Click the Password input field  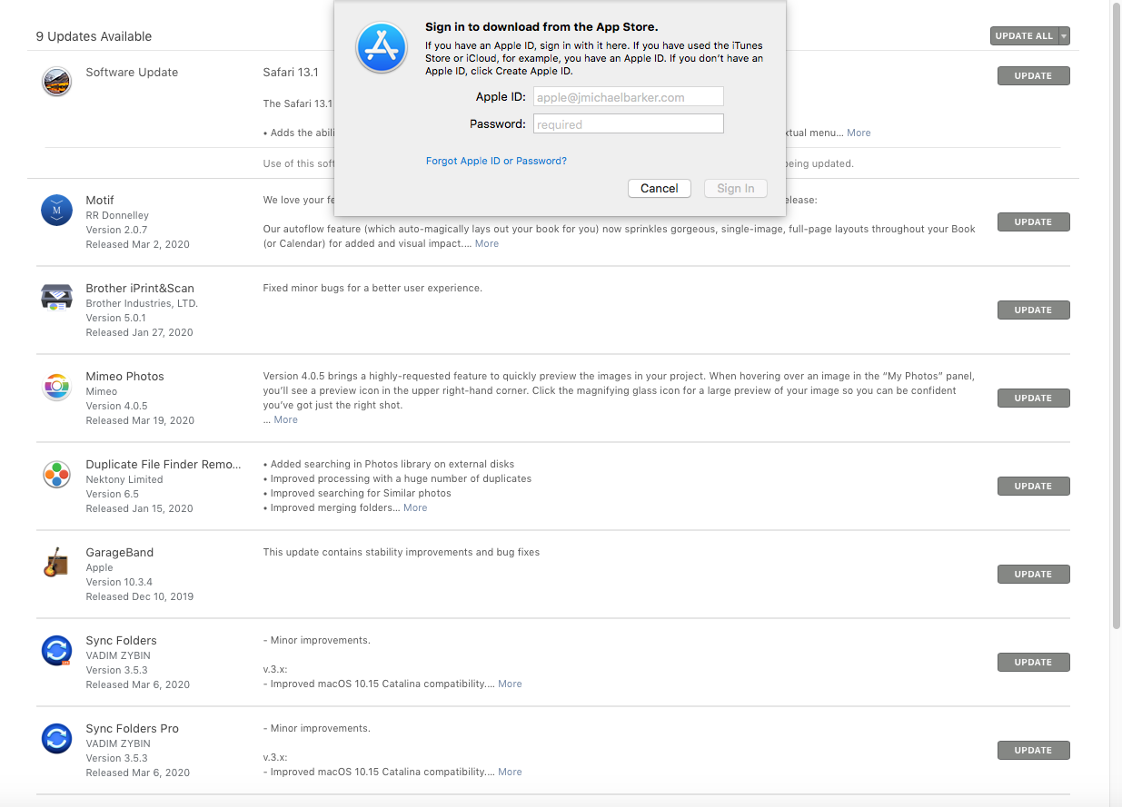point(628,123)
